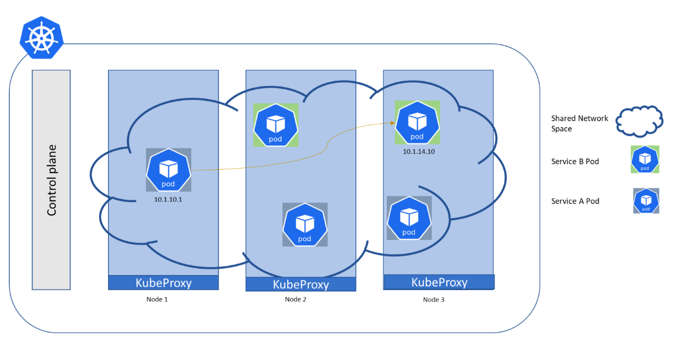Click the Shared Network Space legend text
The image size is (673, 342).
[x=579, y=123]
